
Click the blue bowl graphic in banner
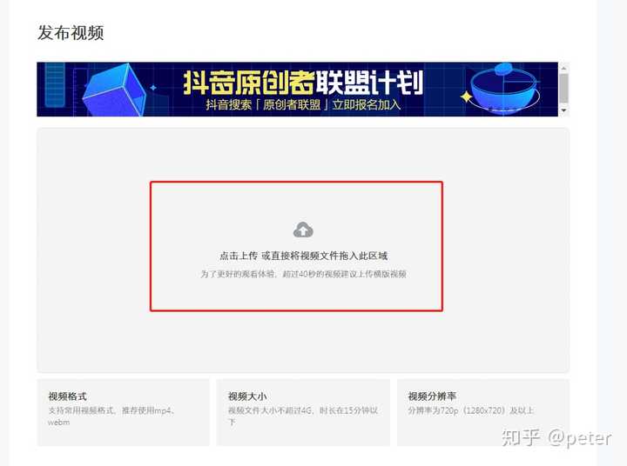pos(504,89)
